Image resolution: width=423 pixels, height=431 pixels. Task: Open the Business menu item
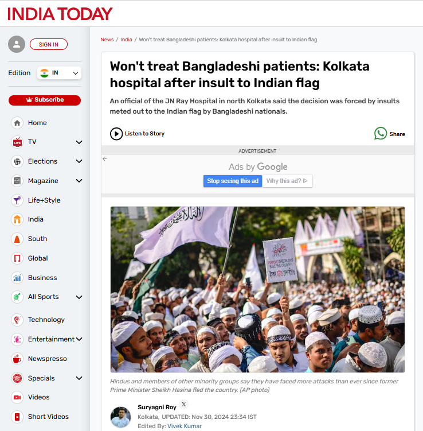pos(42,278)
